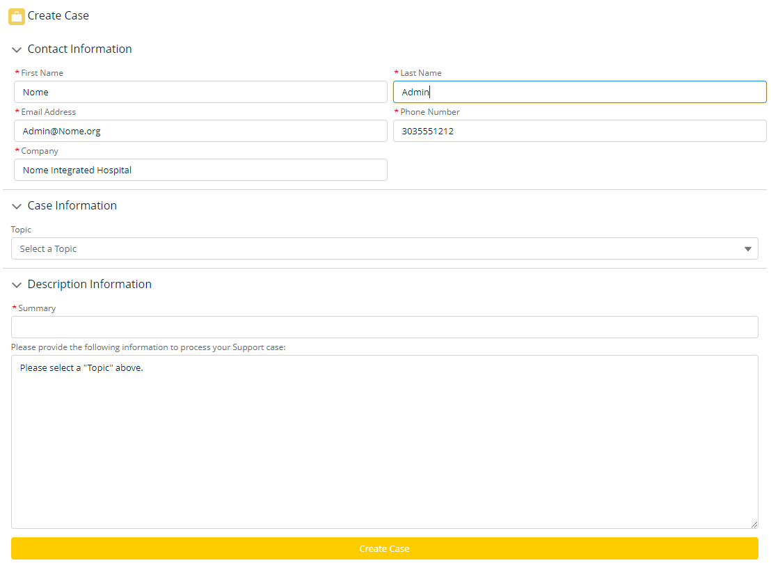Click the Case Information heading text
Screen dimensions: 771x563
[72, 206]
